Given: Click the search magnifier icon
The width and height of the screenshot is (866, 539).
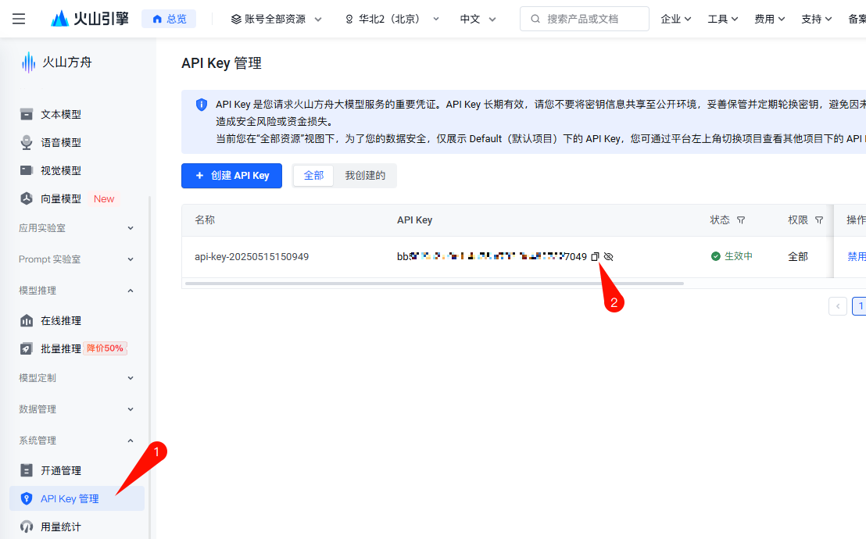Looking at the screenshot, I should click(535, 19).
